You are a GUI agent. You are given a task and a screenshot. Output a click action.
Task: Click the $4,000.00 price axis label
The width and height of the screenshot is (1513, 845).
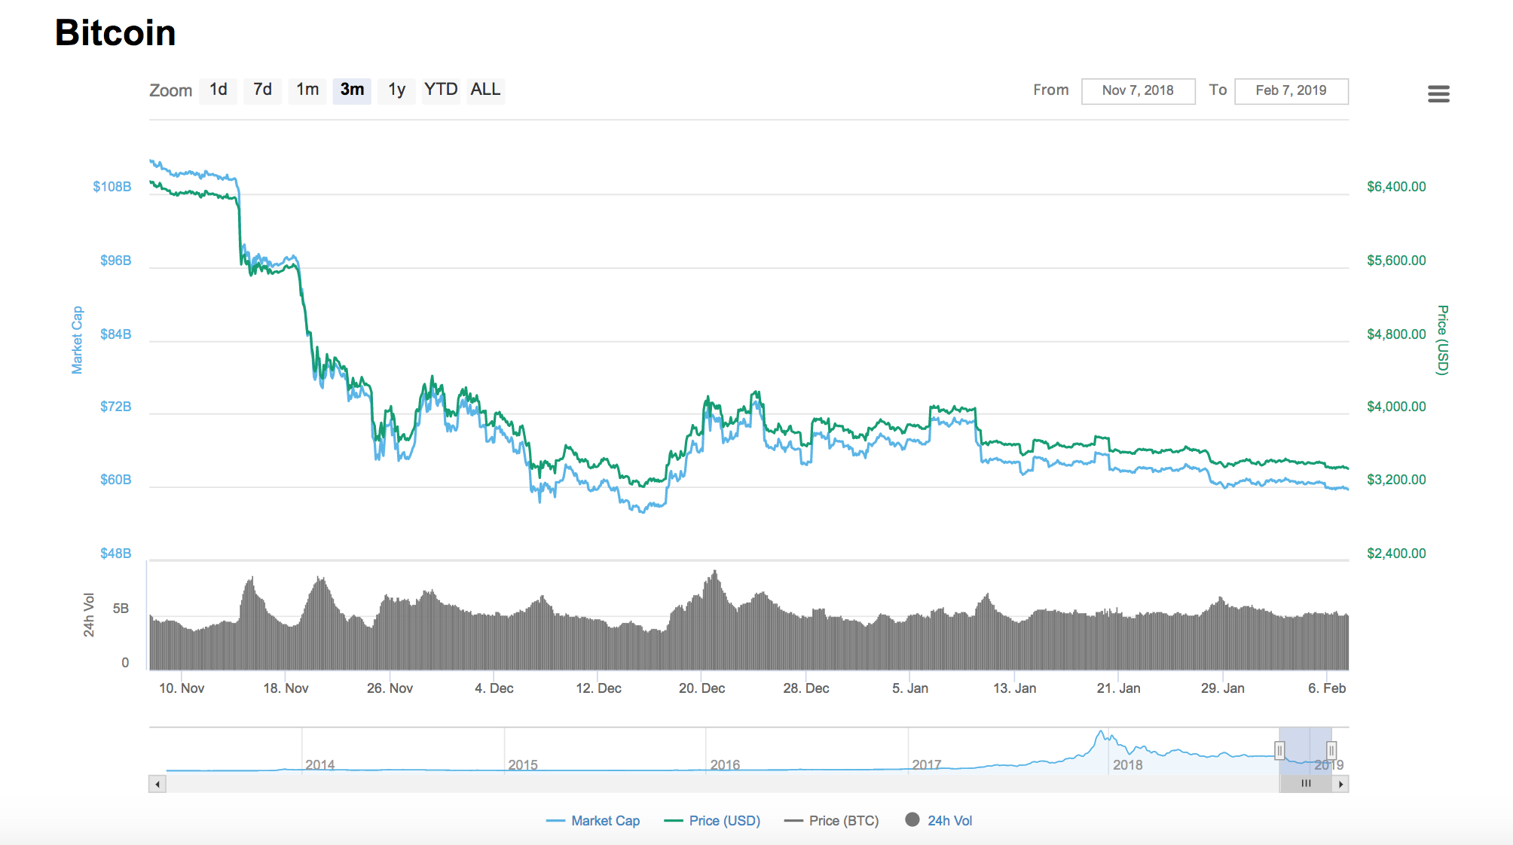tap(1396, 407)
